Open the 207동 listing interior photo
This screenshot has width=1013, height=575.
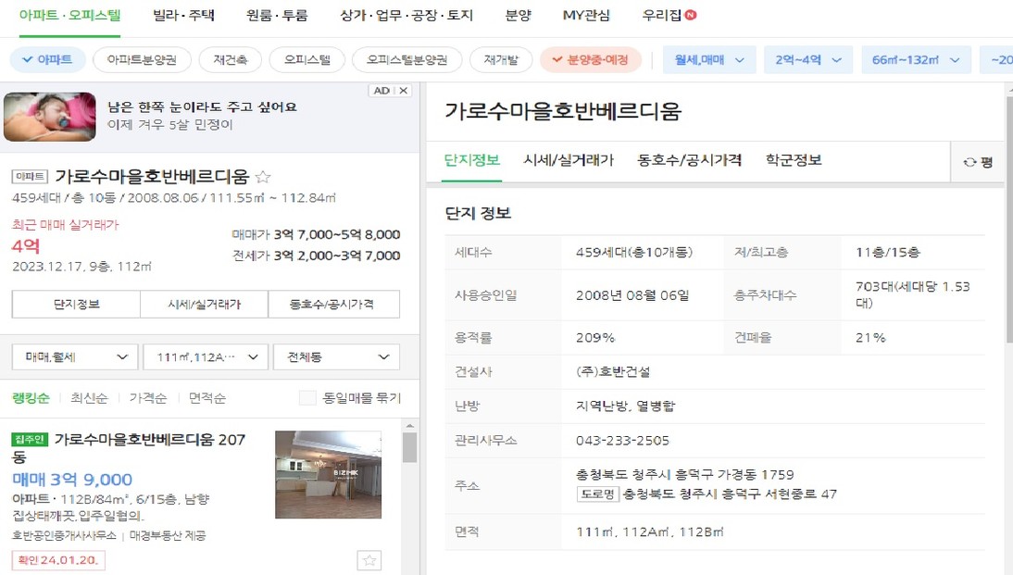328,475
